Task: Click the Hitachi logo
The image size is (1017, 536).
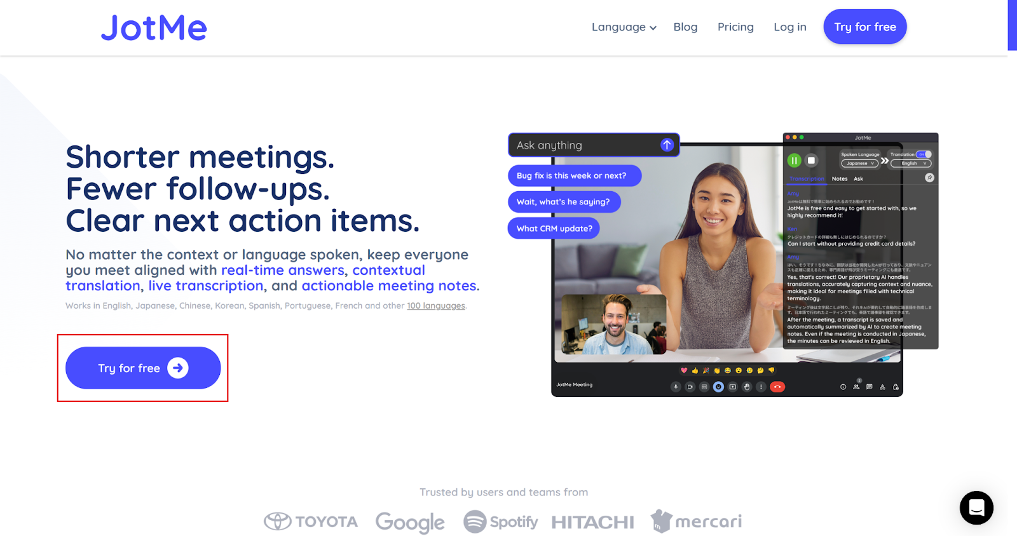Action: tap(593, 522)
